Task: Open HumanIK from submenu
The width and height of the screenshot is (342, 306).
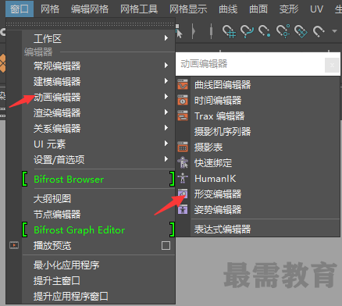Action: [265, 179]
